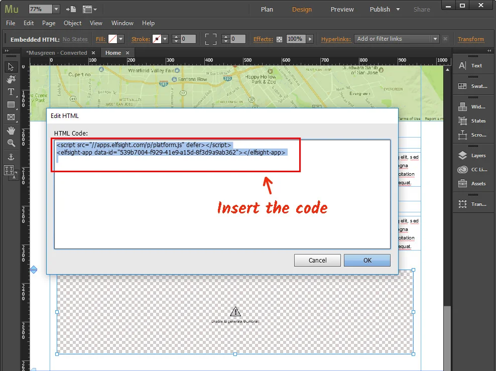Viewport: 496px width, 371px height.
Task: Open the File menu
Action: click(11, 23)
